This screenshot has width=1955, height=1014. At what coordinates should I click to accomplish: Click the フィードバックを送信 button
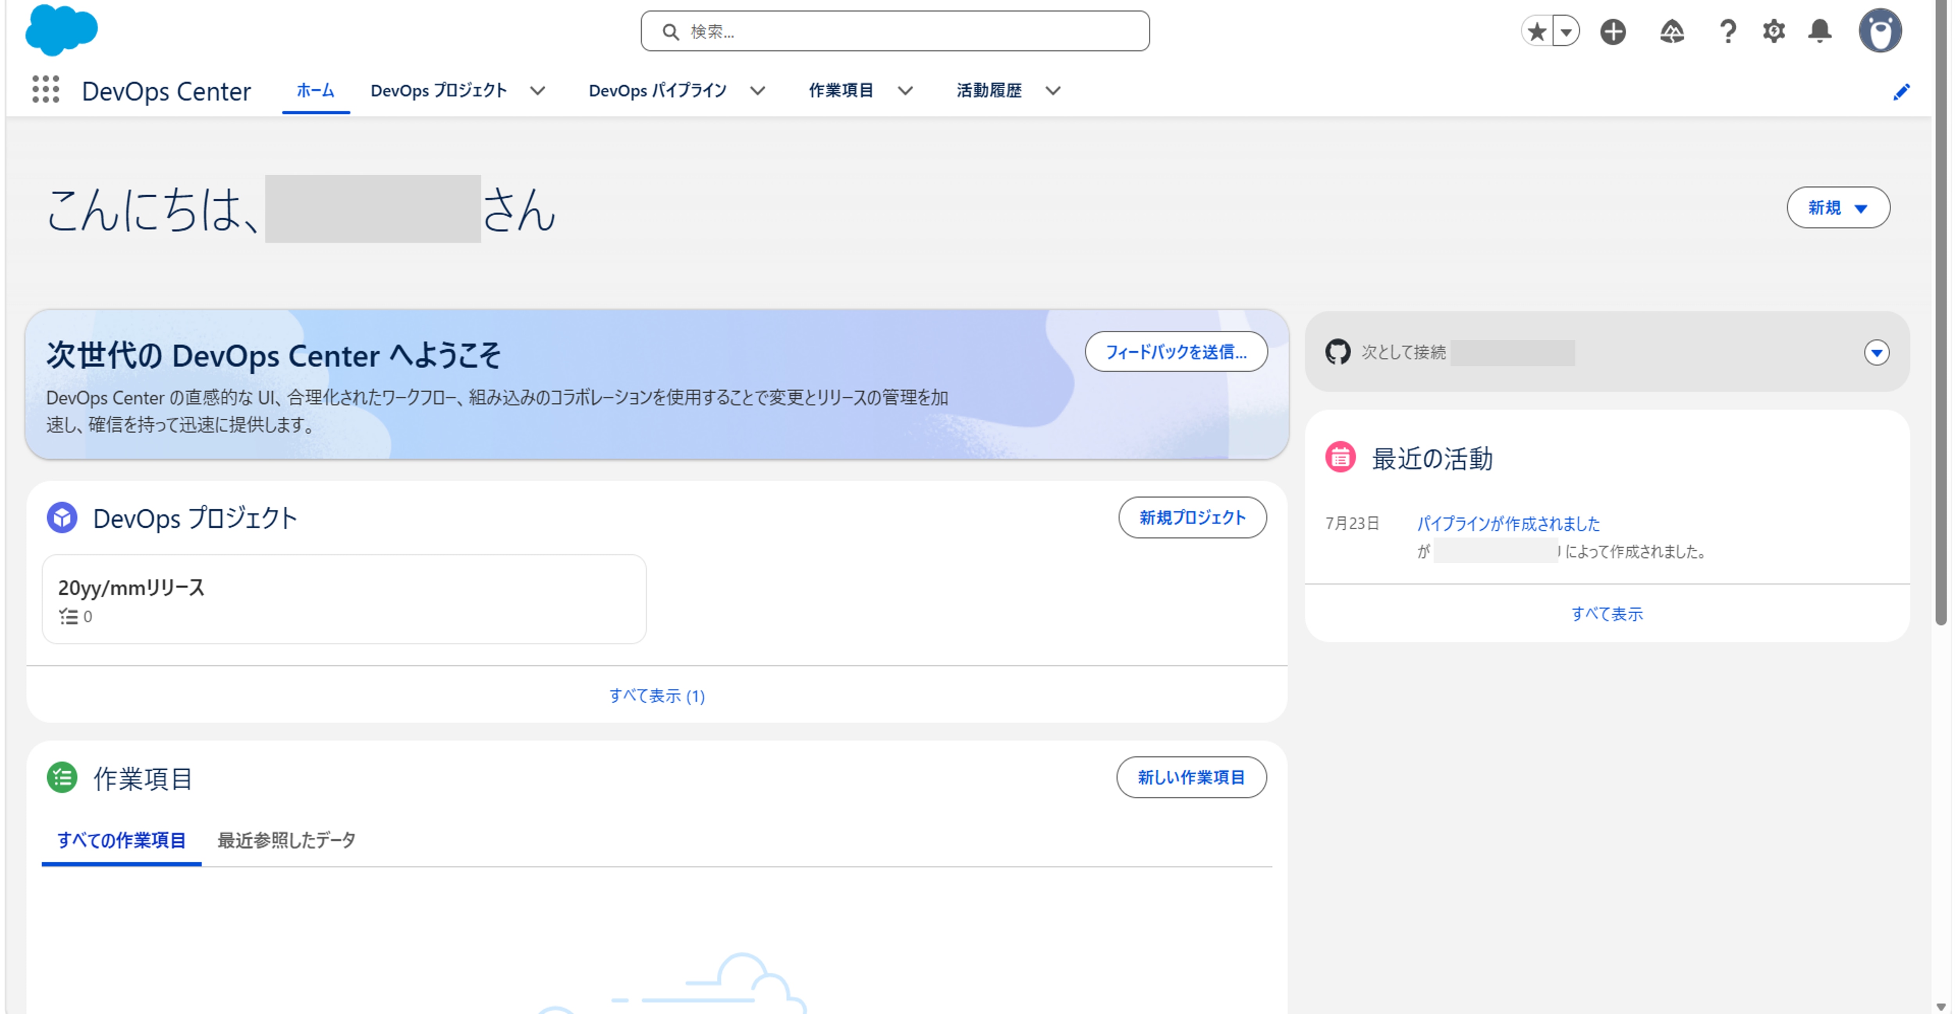coord(1176,351)
